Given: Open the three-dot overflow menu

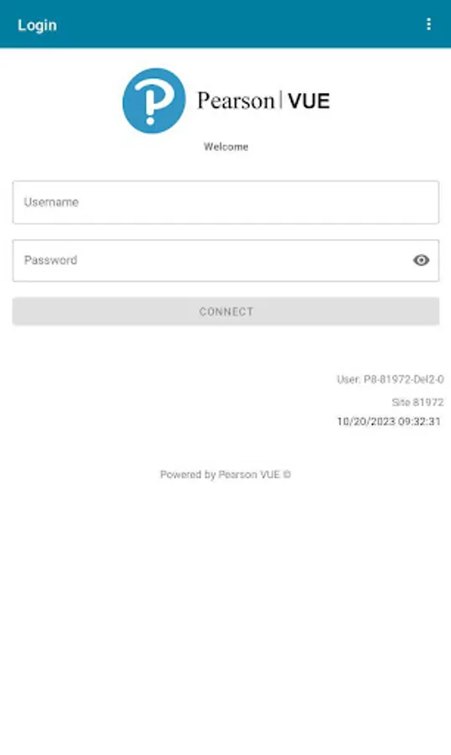Looking at the screenshot, I should pyautogui.click(x=428, y=24).
